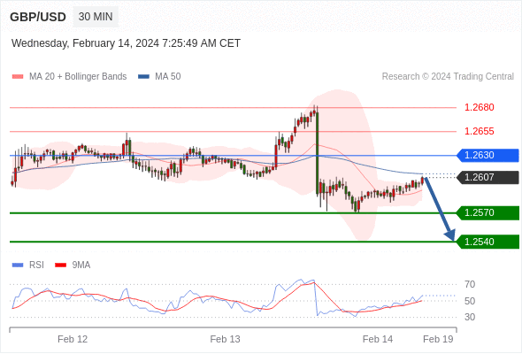Click the Feb 13 date axis label
The width and height of the screenshot is (522, 354).
pyautogui.click(x=225, y=339)
